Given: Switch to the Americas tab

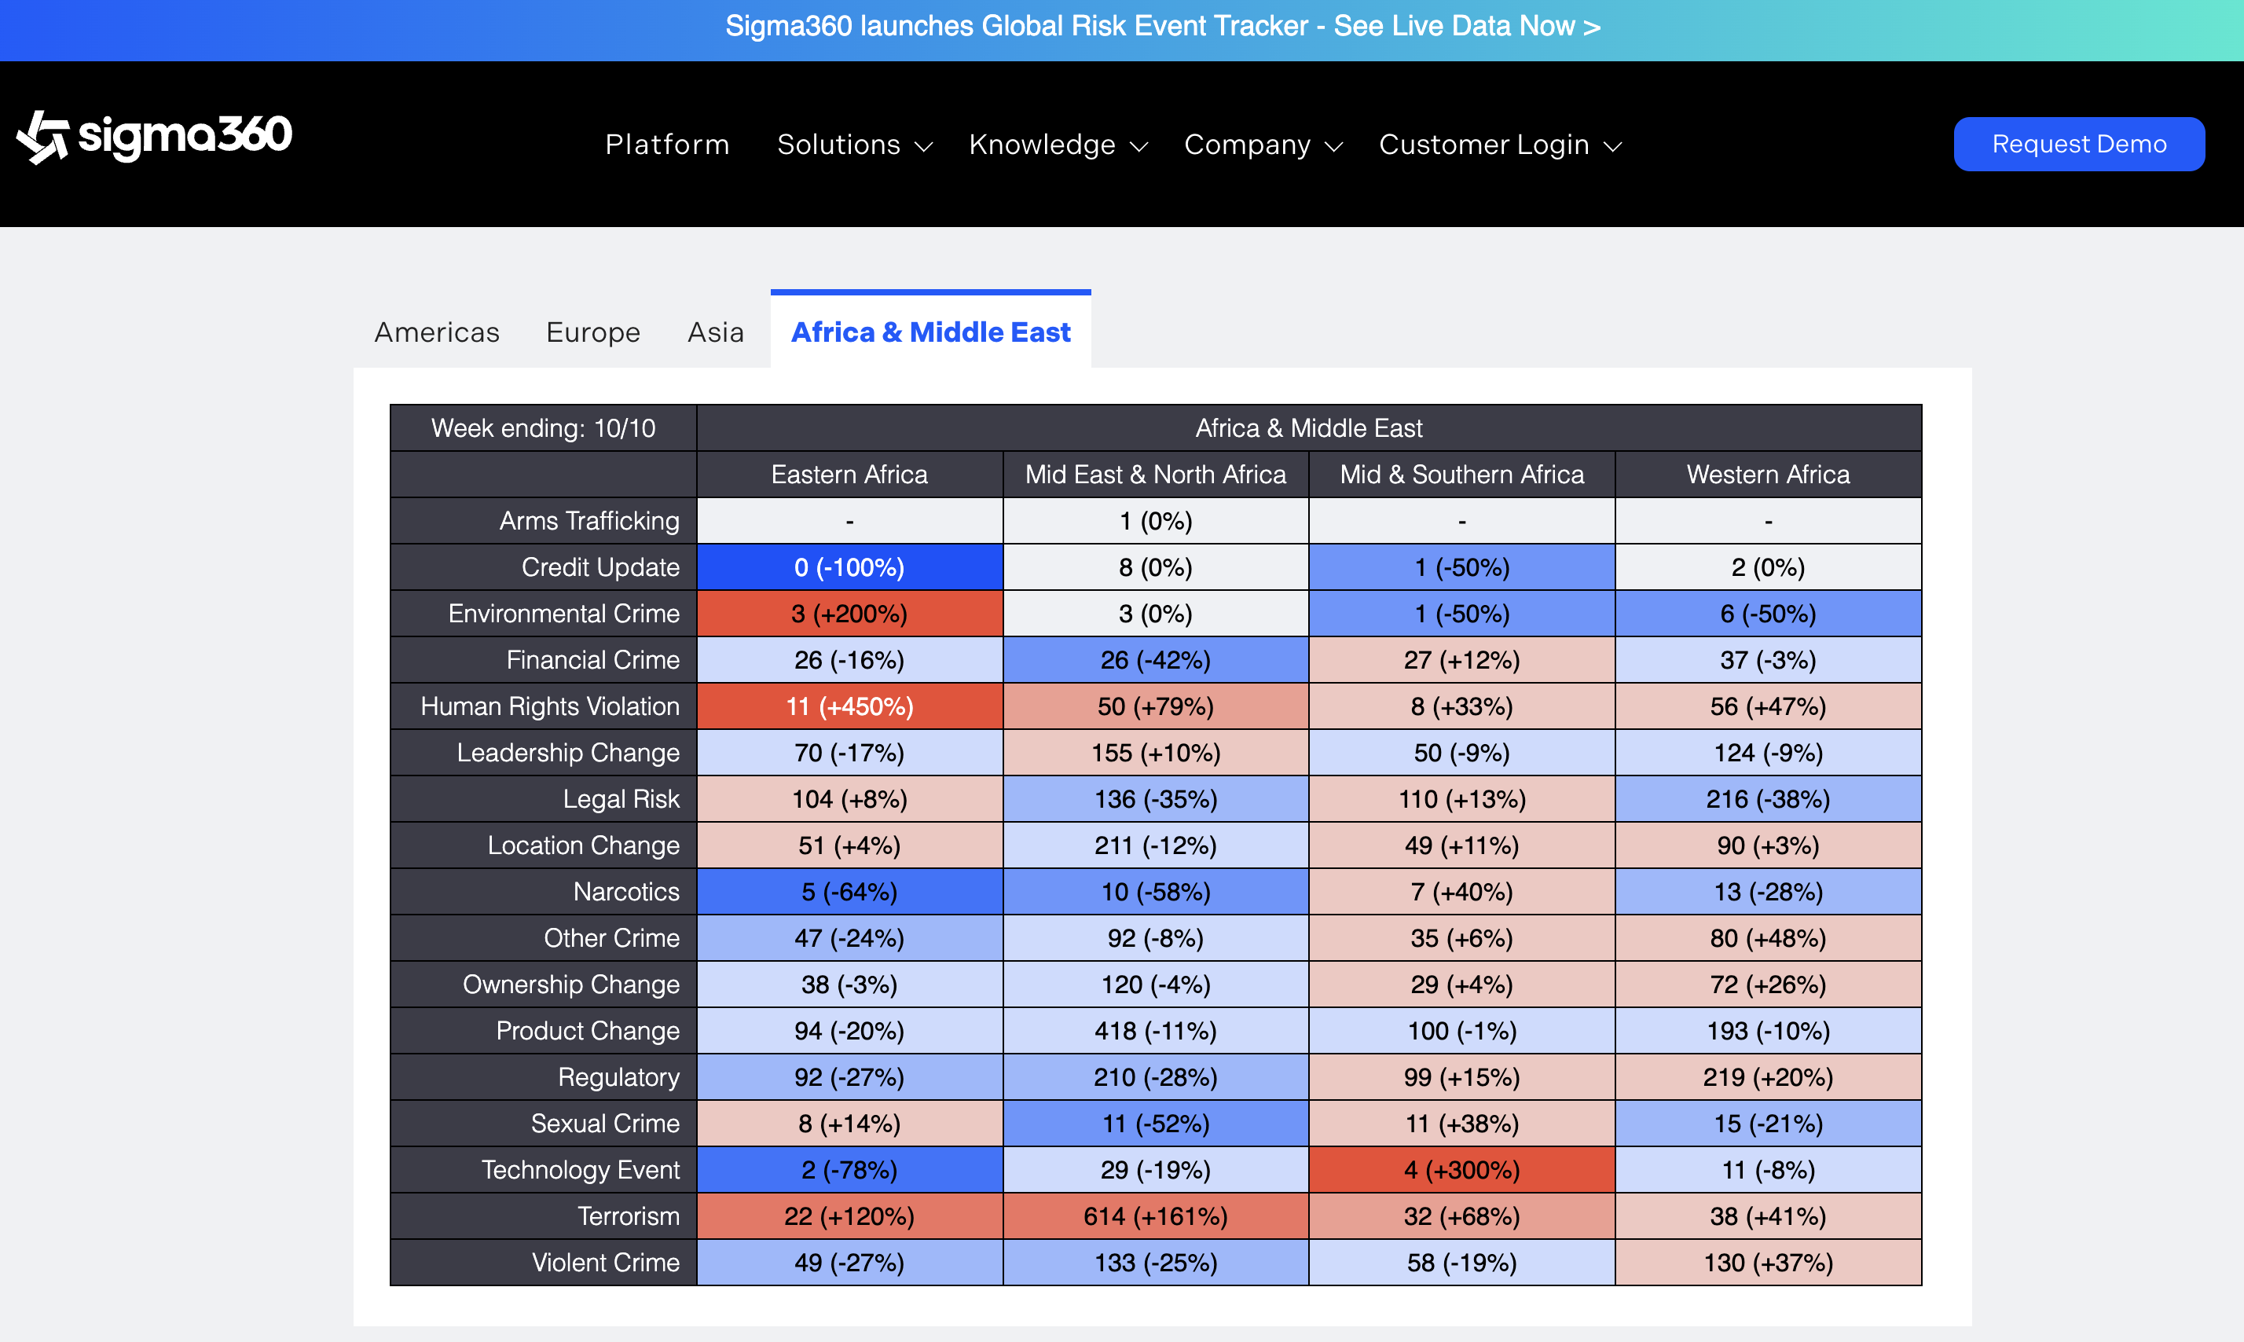Looking at the screenshot, I should pyautogui.click(x=437, y=332).
